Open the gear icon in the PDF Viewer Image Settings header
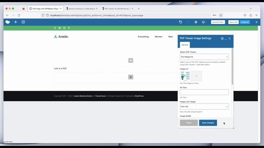The height and width of the screenshot is (148, 264). pos(222,38)
